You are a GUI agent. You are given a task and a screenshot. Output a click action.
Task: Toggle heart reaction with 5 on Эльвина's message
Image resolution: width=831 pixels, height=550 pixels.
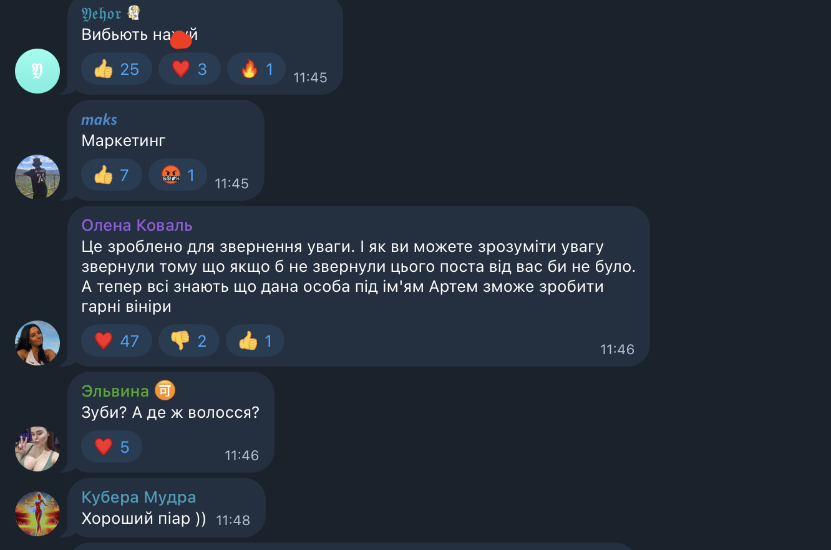[112, 446]
